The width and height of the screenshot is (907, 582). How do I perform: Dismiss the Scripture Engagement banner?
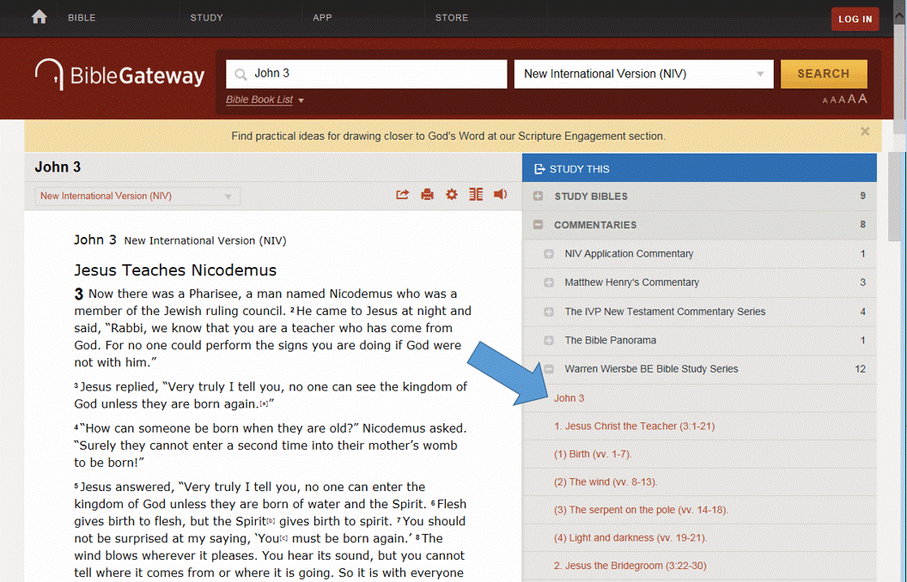click(865, 131)
